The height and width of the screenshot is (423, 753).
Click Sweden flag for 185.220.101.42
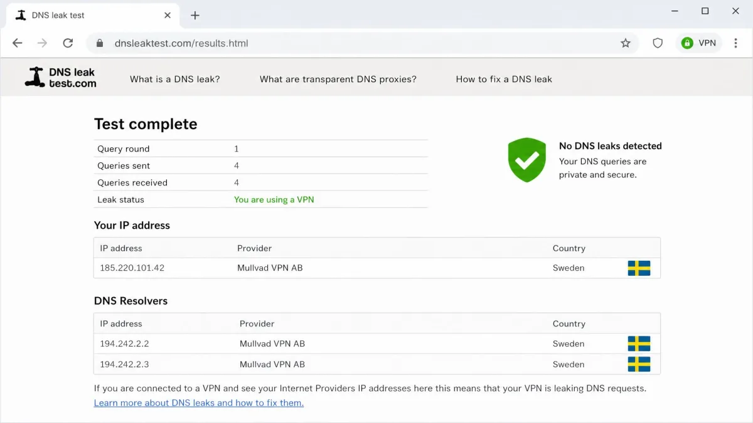pyautogui.click(x=639, y=268)
